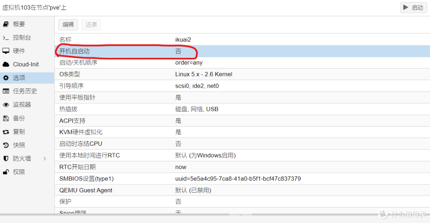Click the 任务历史 list icon
Viewport: 430px width, 223px height.
[x=6, y=91]
